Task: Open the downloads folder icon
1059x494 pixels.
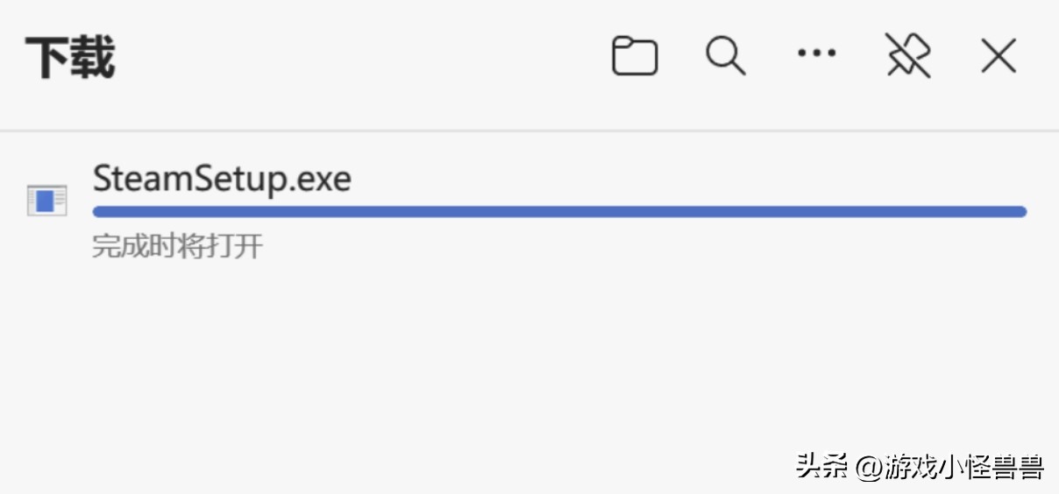Action: point(635,57)
